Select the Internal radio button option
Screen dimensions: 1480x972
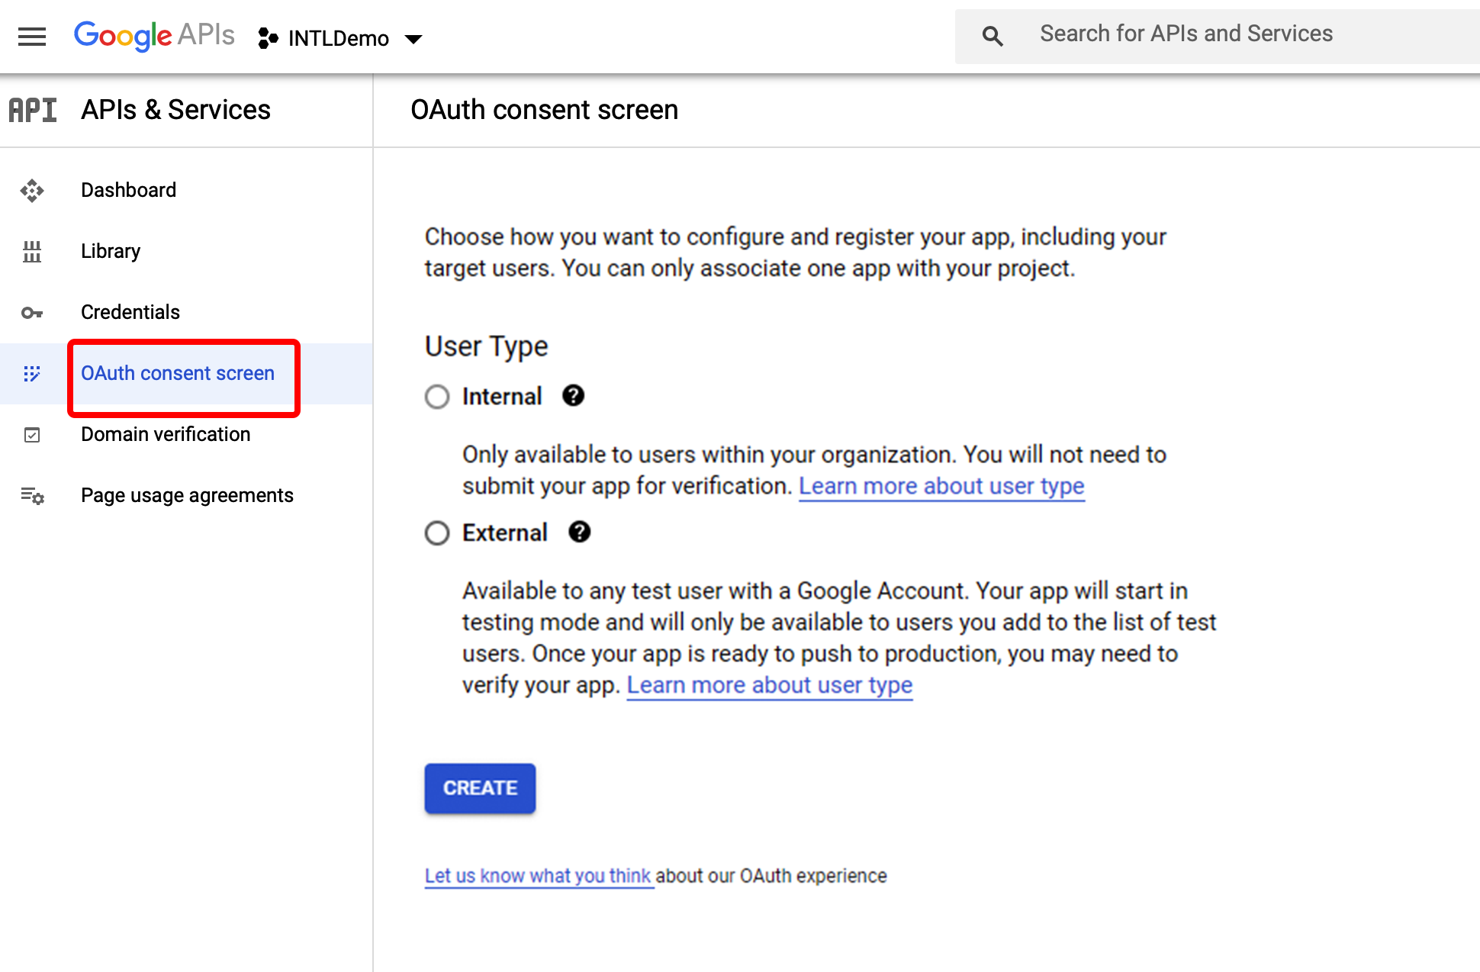click(438, 396)
